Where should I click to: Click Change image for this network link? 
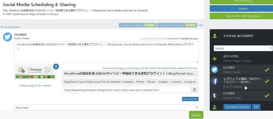point(35,85)
